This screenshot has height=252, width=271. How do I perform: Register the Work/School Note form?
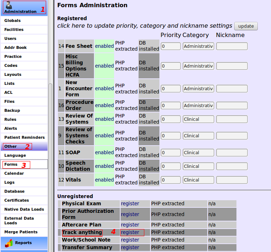pyautogui.click(x=130, y=240)
